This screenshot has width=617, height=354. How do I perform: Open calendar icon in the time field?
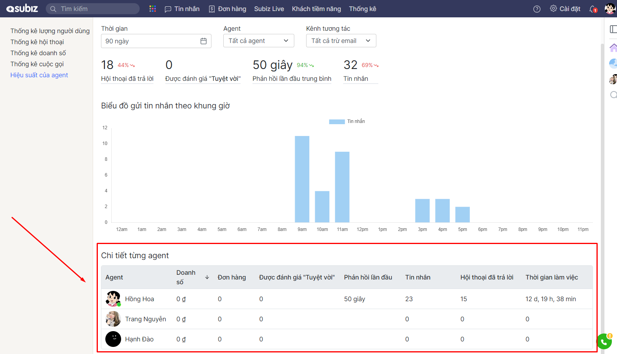point(204,41)
